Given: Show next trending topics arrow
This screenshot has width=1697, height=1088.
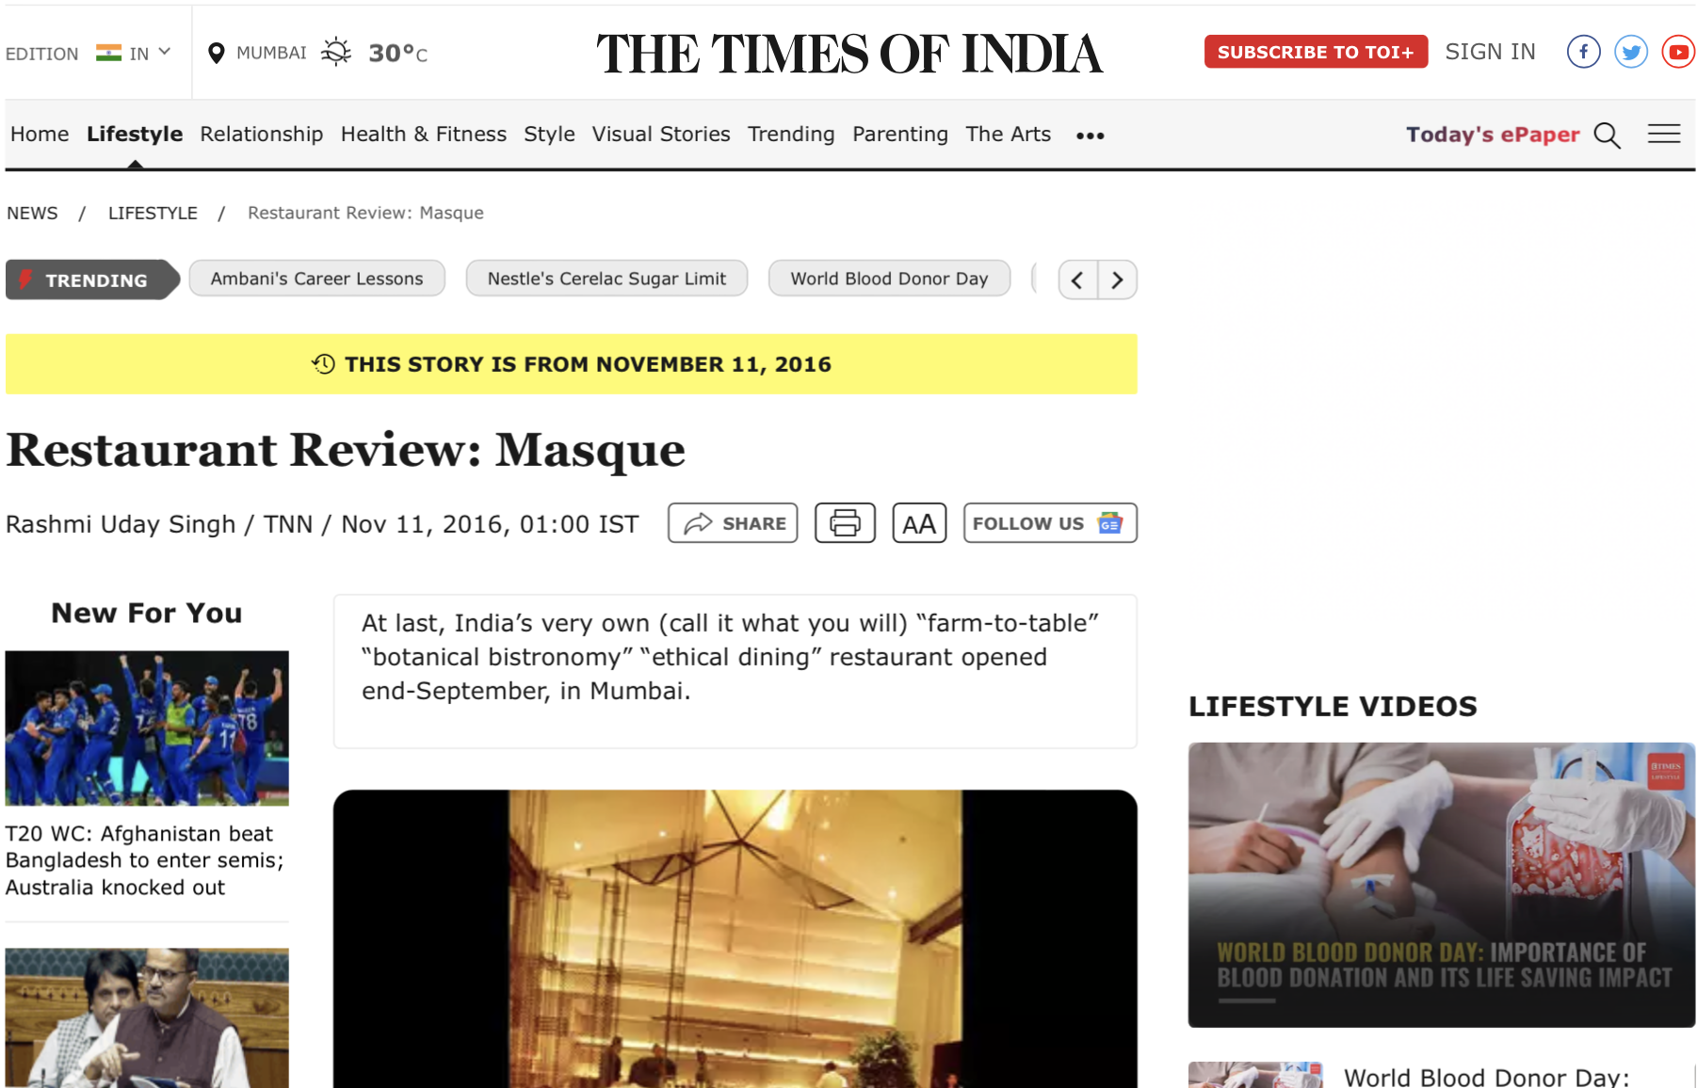Looking at the screenshot, I should coord(1118,280).
